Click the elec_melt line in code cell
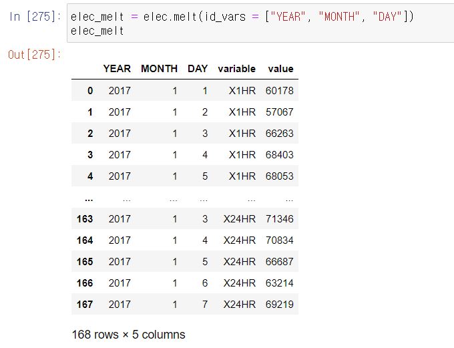Viewport: 454px width, 348px height. [x=97, y=31]
